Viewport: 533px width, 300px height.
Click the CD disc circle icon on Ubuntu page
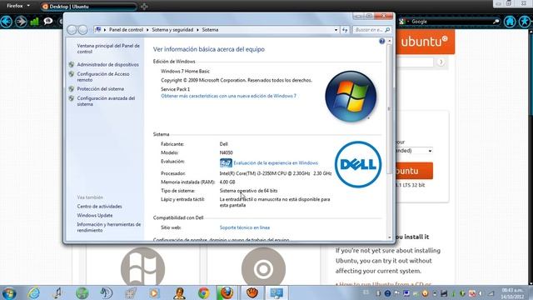pyautogui.click(x=263, y=268)
